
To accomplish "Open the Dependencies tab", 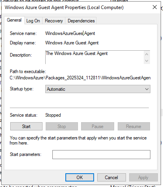I will click(81, 21).
